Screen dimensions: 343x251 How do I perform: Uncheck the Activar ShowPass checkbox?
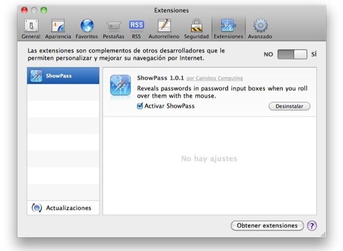click(x=140, y=106)
